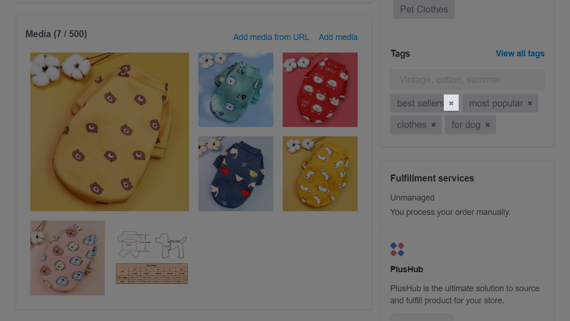Remove the 'best sellers' tag
Screen dimensions: 570x321
tap(451, 103)
